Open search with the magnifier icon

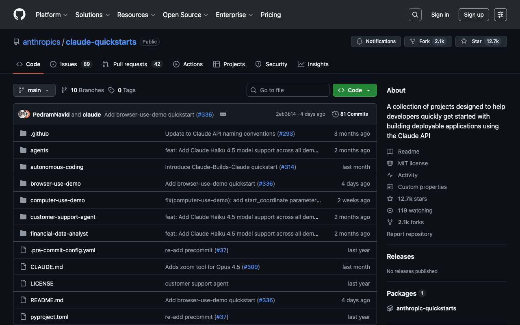(x=415, y=15)
